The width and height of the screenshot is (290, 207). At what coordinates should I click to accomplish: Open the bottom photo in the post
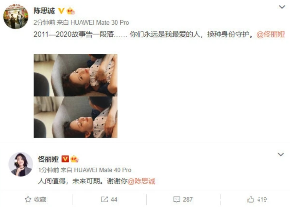tap(76, 117)
